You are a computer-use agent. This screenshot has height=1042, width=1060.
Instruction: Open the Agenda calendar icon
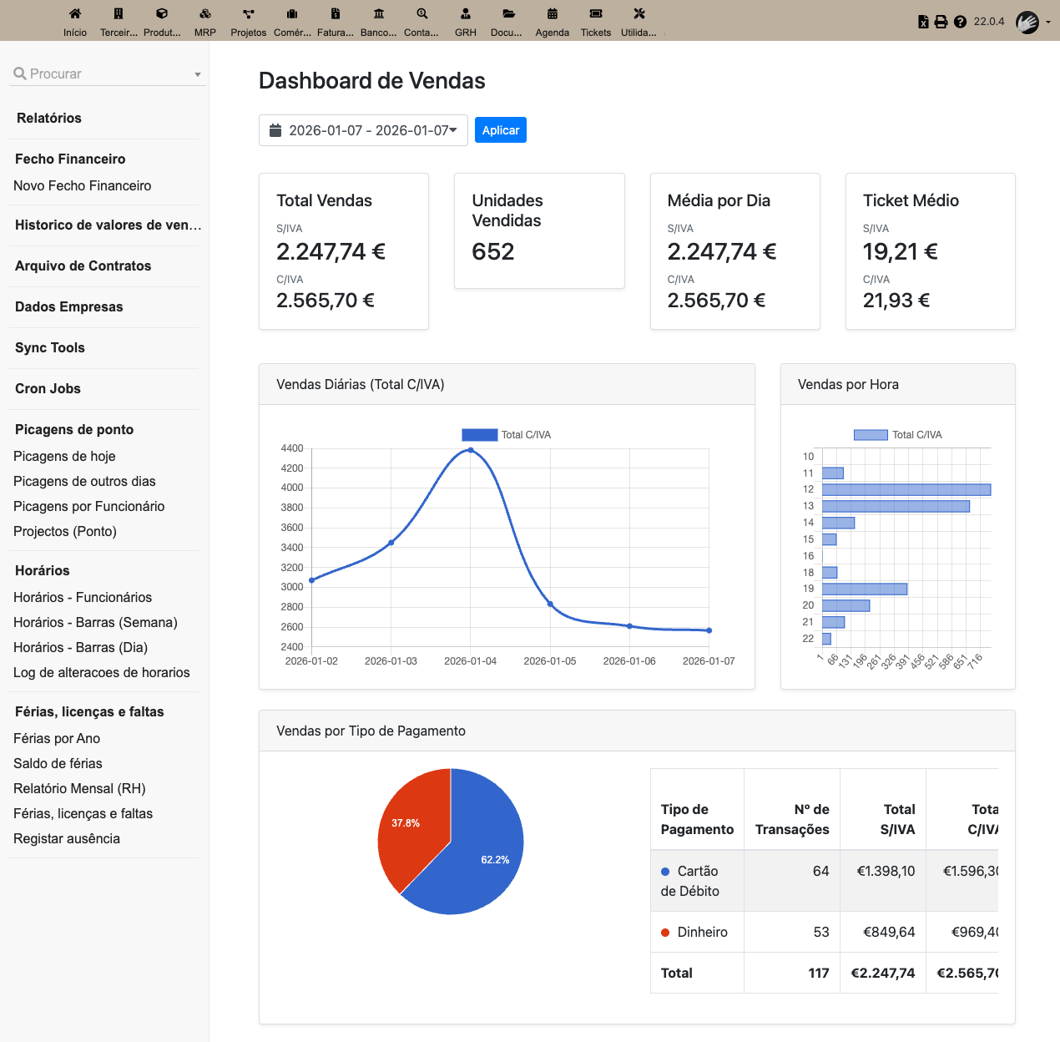(553, 14)
